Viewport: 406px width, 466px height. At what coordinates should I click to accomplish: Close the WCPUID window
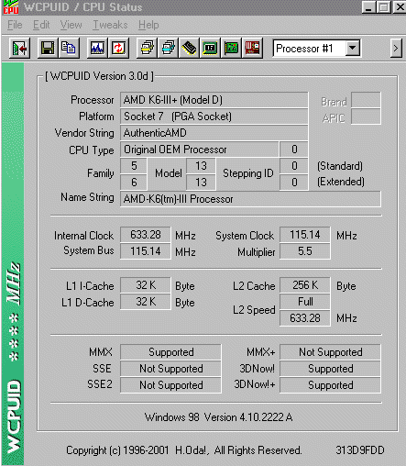(x=399, y=6)
